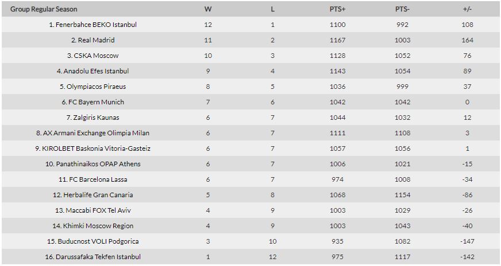Click the PTS+ column header
The width and height of the screenshot is (501, 266).
coord(337,9)
